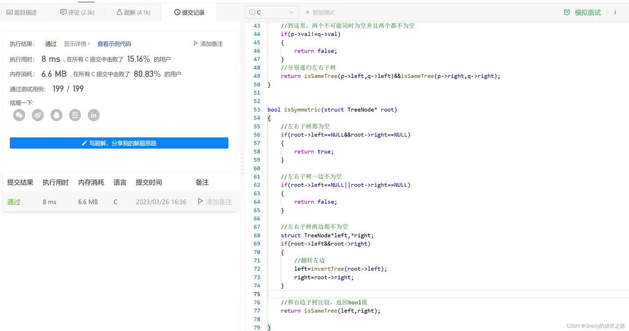This screenshot has width=629, height=331.
Task: Click the flag icon next to 添加备注 at top
Action: point(195,44)
